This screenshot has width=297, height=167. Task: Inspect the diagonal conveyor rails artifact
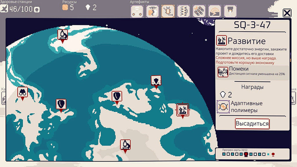coord(199,11)
